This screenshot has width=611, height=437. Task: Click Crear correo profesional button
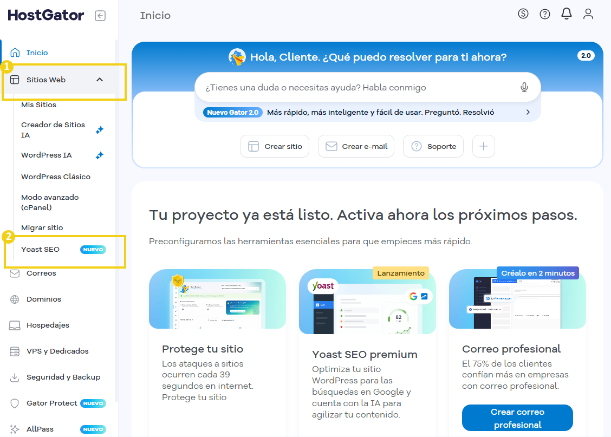(x=517, y=418)
